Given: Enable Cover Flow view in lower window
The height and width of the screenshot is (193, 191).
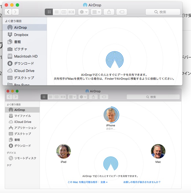Looking at the screenshot, I should pos(64,97).
